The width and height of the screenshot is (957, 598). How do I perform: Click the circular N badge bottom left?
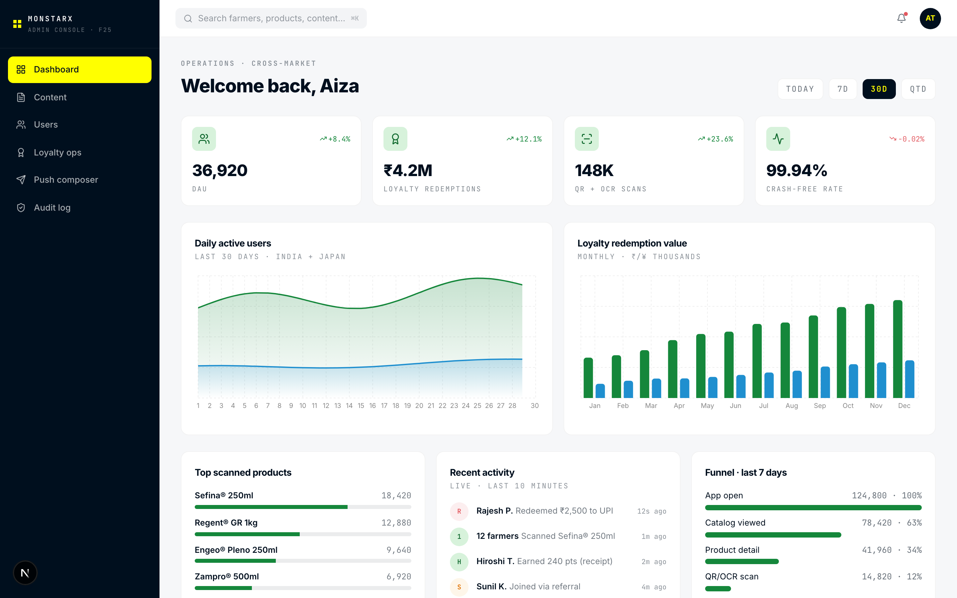pyautogui.click(x=25, y=572)
